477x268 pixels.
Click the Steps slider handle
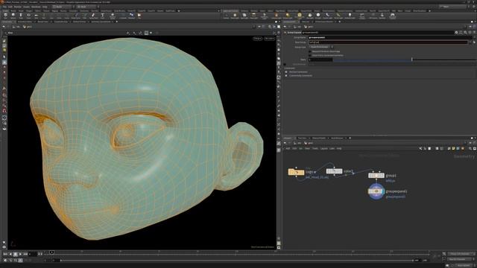(x=412, y=60)
